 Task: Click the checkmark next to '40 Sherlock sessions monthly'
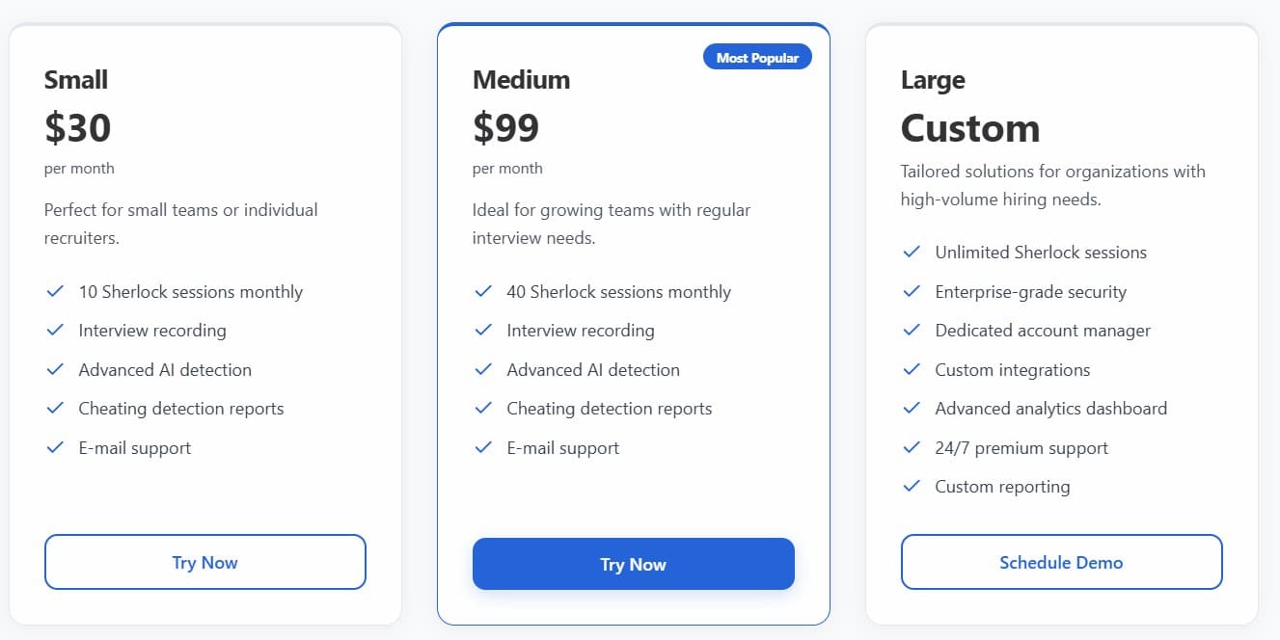483,291
